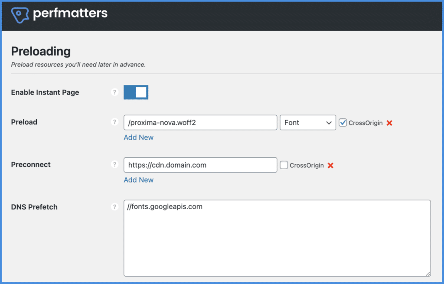Click Add New under Preload

tap(138, 137)
